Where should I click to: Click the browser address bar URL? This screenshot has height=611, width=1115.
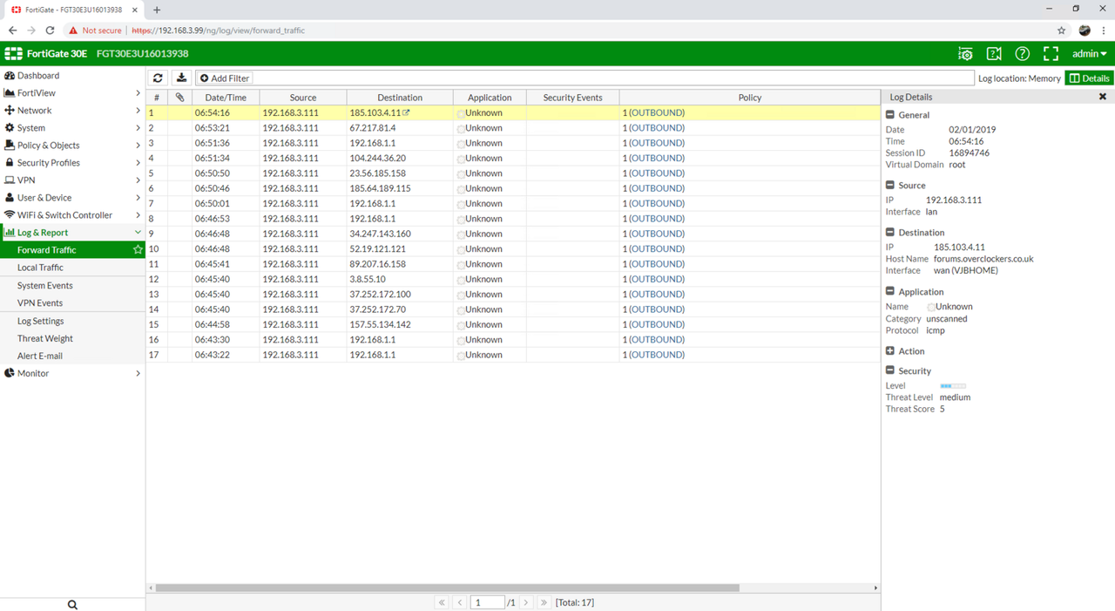point(218,31)
